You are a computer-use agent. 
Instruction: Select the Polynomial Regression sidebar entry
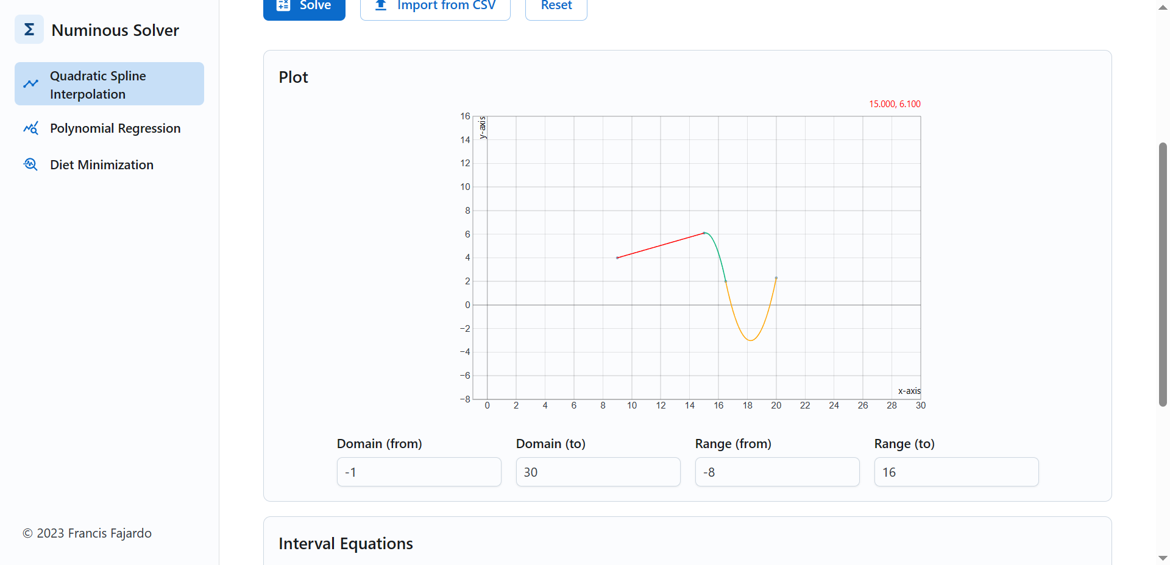tap(115, 128)
